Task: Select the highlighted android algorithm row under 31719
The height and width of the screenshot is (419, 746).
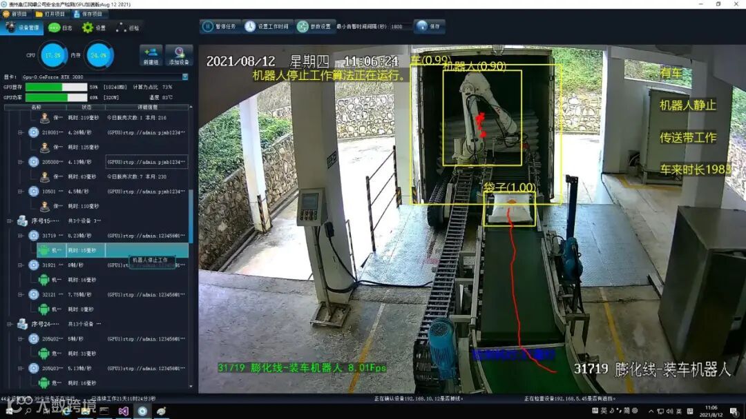Action: pyautogui.click(x=113, y=250)
